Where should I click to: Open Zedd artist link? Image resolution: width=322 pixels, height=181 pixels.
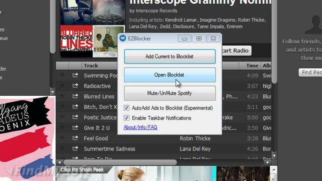[164, 27]
